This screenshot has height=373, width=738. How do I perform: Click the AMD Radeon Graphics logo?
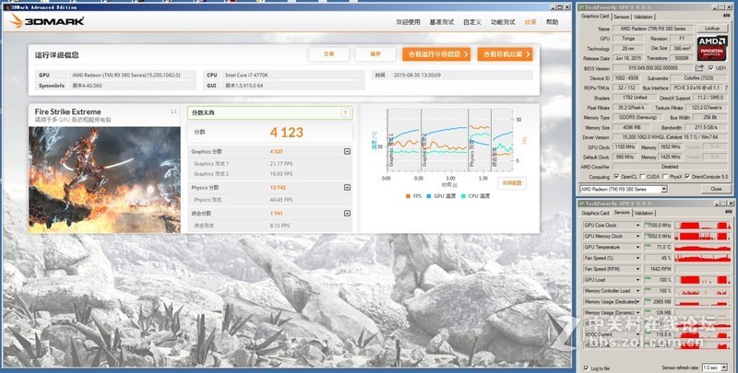click(711, 48)
